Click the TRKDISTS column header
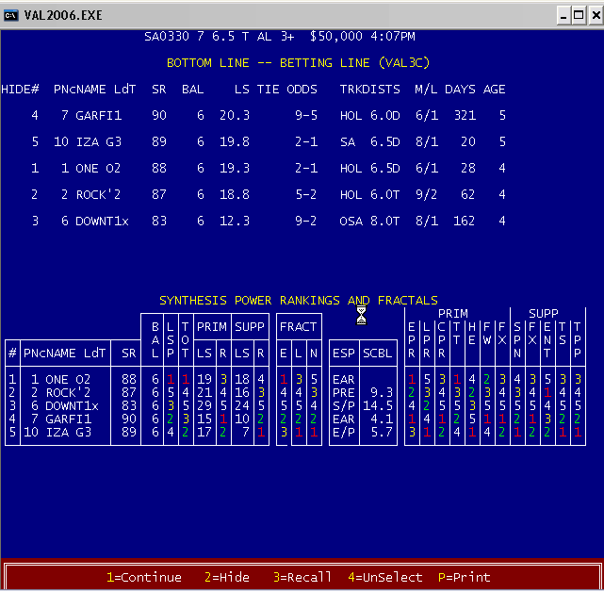Viewport: 604px width, 592px height. click(369, 90)
